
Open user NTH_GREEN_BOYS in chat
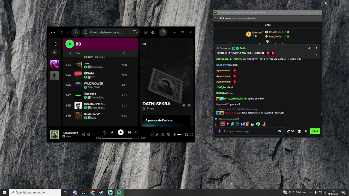point(235,99)
